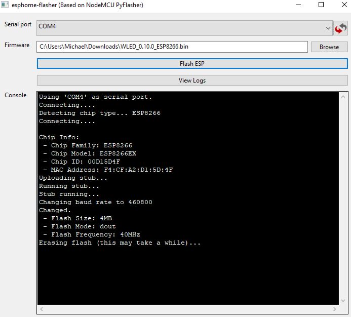Open the Serial port COM4 dropdown
This screenshot has width=351, height=317.
click(184, 28)
